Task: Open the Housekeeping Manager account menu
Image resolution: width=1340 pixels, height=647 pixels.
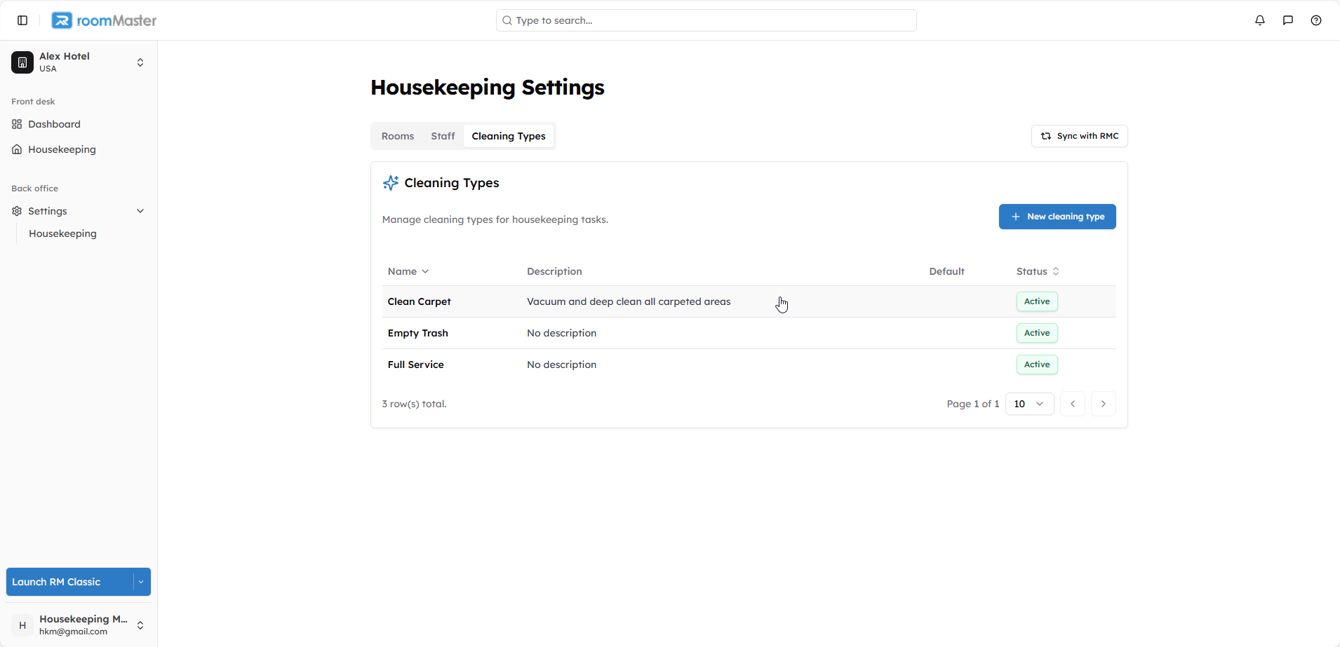Action: tap(79, 625)
